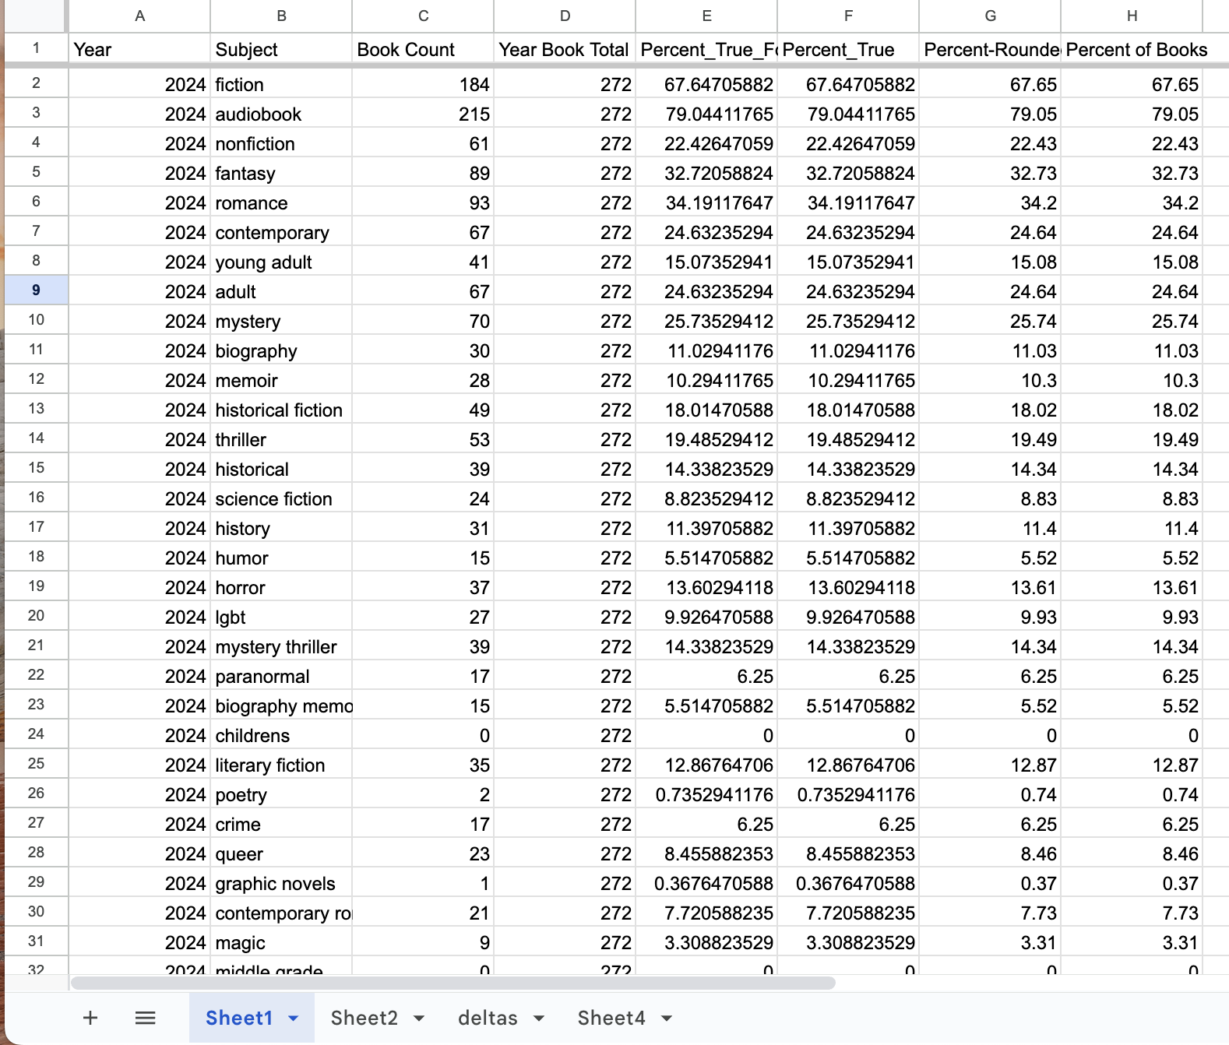Image resolution: width=1229 pixels, height=1045 pixels.
Task: Click the poetry subject cell
Action: [x=281, y=794]
